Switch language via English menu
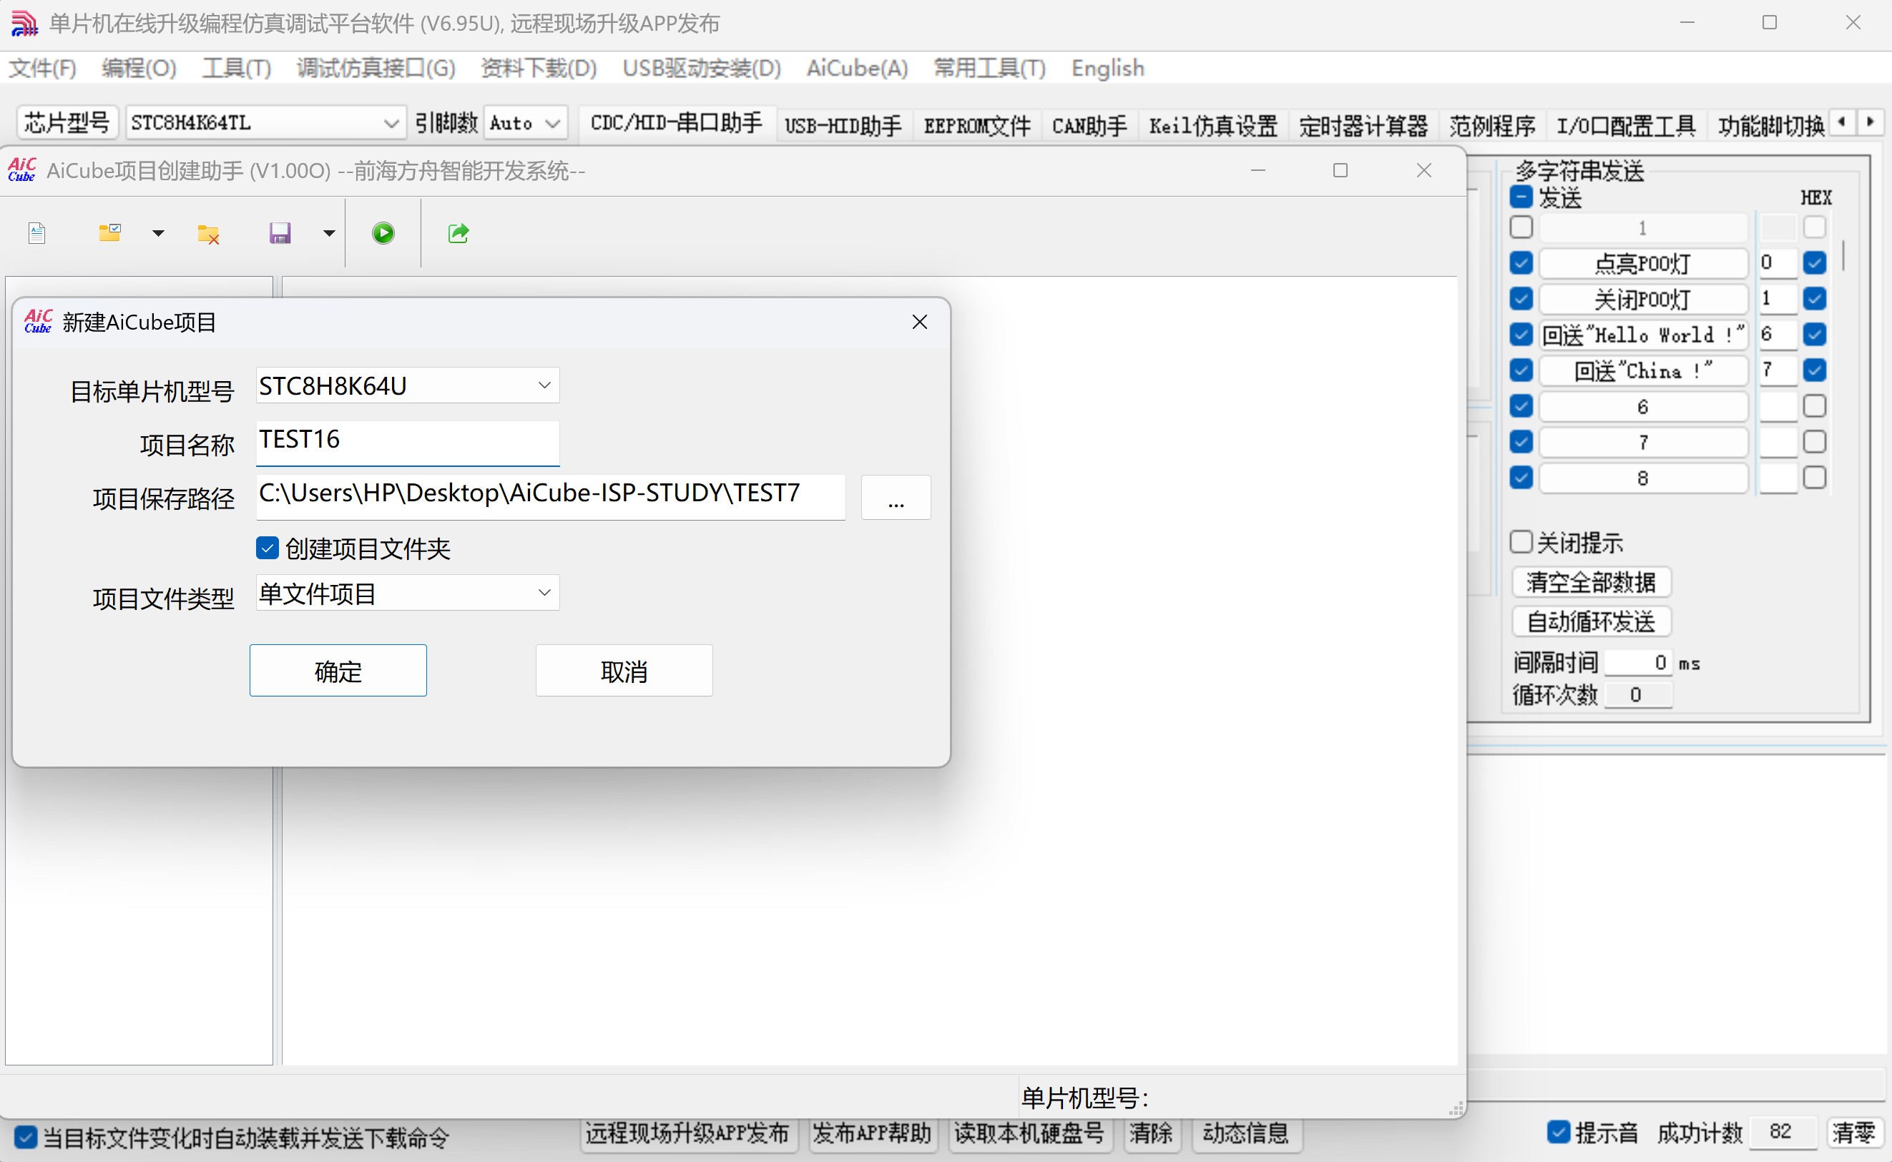 (1108, 68)
